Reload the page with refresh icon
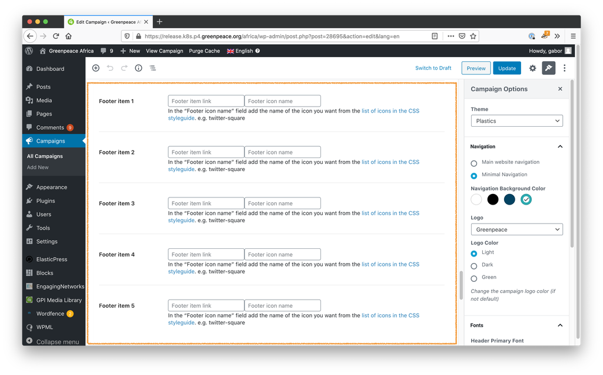The height and width of the screenshot is (375, 603). coord(56,36)
